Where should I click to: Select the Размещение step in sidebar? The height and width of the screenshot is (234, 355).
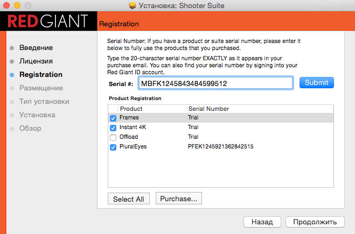(x=41, y=88)
